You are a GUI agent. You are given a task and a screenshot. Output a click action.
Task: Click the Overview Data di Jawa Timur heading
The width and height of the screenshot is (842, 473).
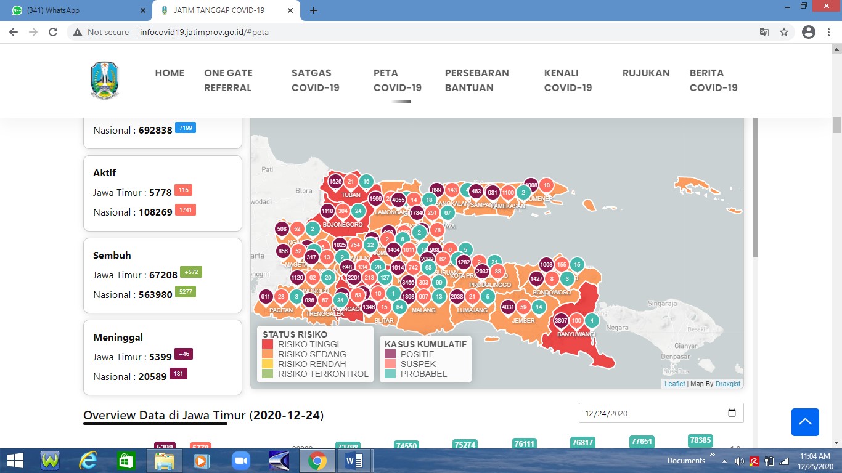click(x=203, y=415)
